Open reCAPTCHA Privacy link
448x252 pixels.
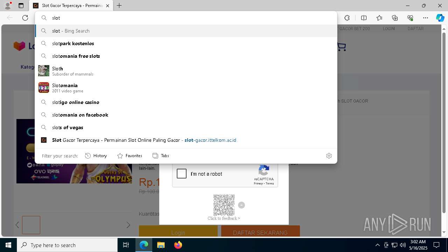258,183
